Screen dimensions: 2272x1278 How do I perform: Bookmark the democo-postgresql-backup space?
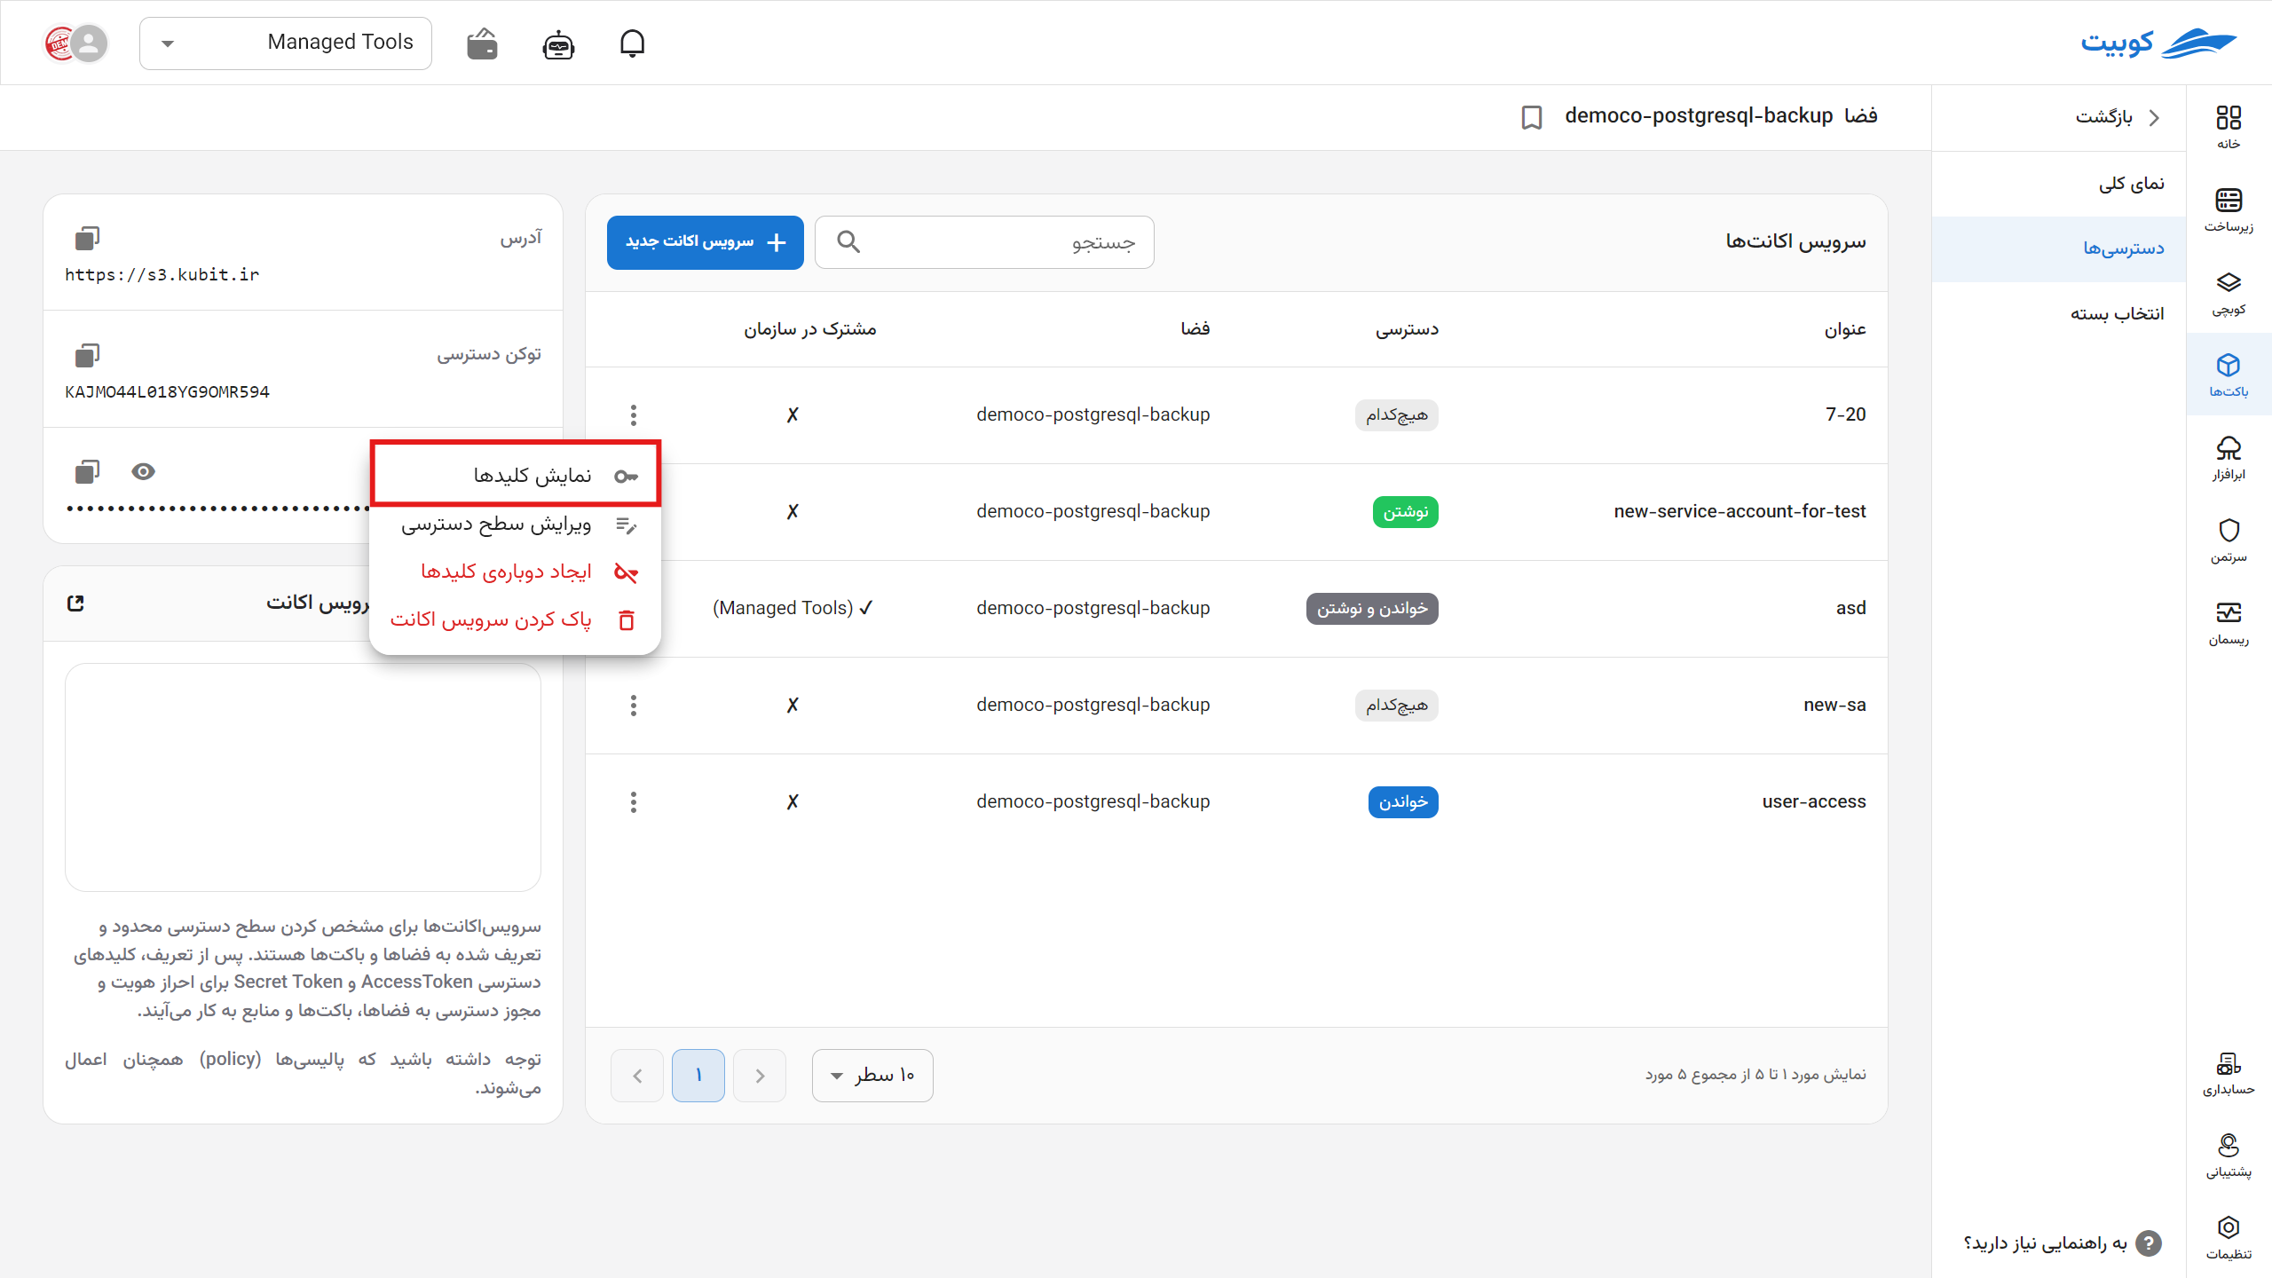point(1532,117)
